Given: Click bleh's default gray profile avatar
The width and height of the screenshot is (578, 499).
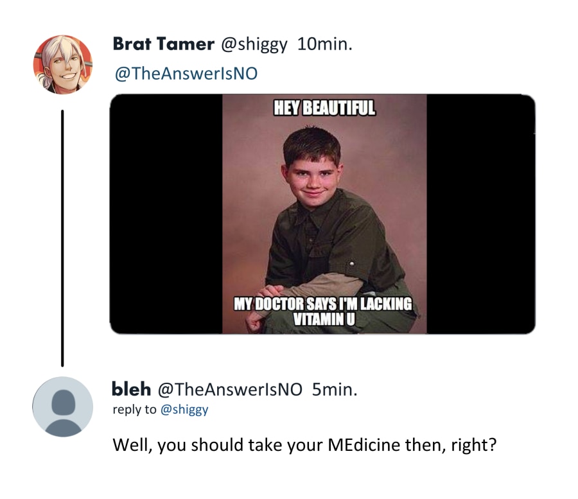Looking at the screenshot, I should (x=63, y=407).
